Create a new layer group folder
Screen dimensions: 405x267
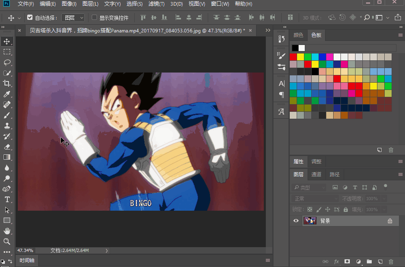click(369, 261)
